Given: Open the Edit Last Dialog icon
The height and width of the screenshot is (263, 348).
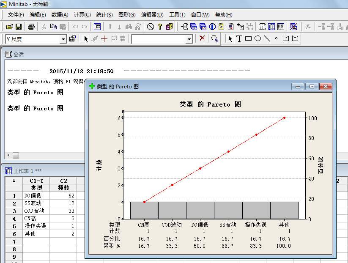Looking at the screenshot, I should [x=97, y=27].
